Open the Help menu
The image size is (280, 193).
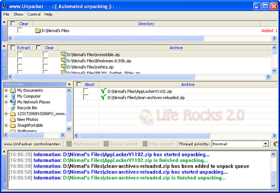click(x=48, y=14)
